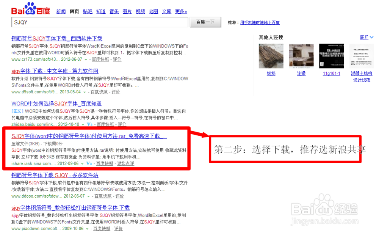379x234 pixels.
Task: Click the 钢筋 thumbnail image
Action: 271,56
